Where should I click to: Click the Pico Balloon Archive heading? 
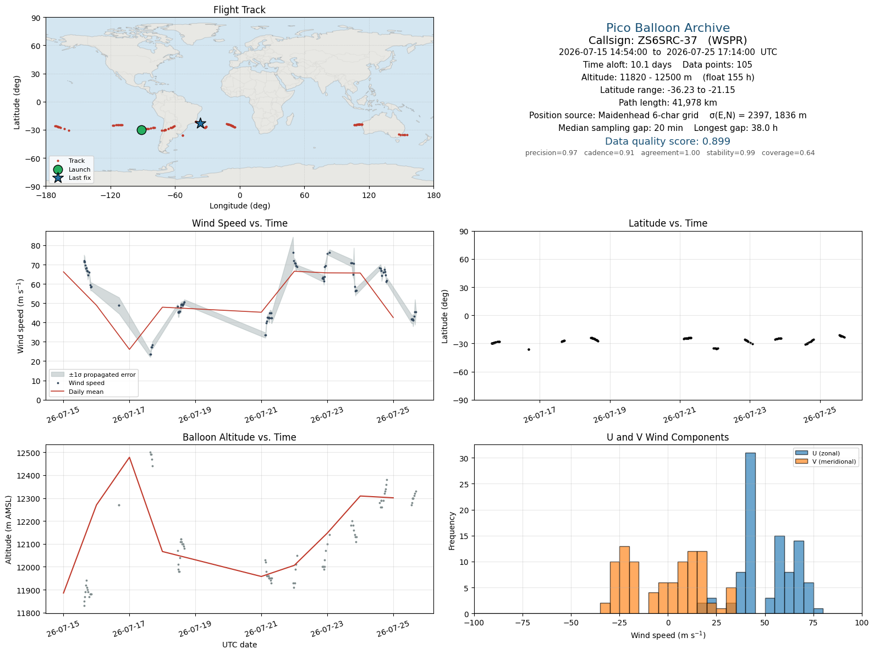(668, 28)
